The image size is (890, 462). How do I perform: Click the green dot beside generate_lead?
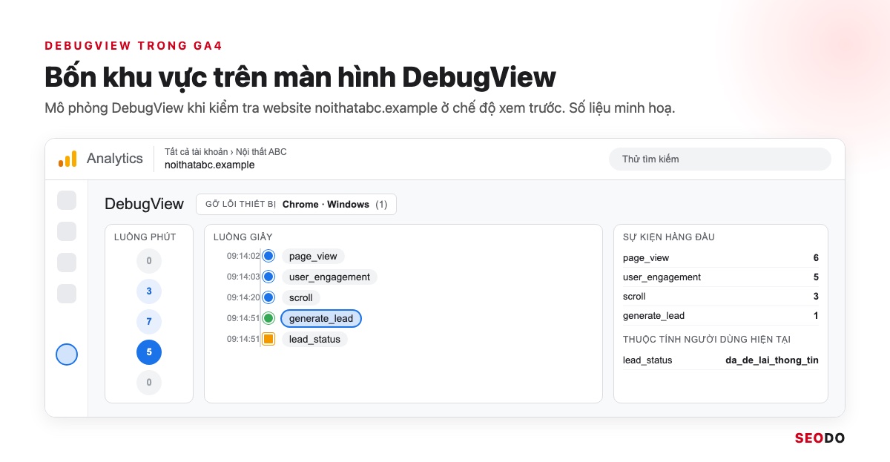coord(268,318)
